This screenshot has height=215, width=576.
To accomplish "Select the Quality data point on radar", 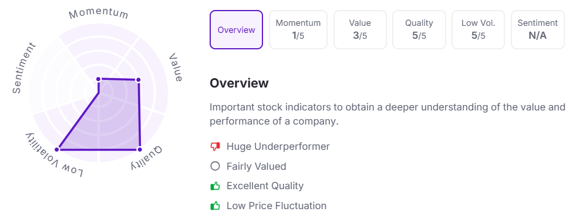I will [x=139, y=149].
